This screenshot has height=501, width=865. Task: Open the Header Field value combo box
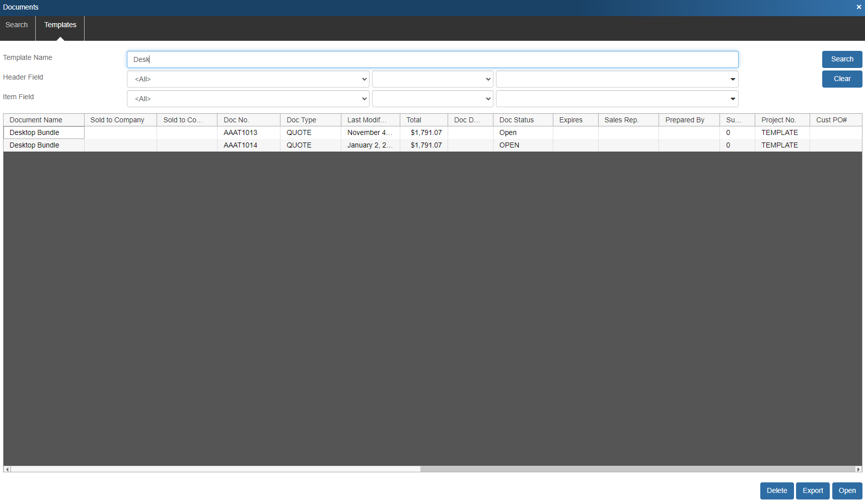617,79
